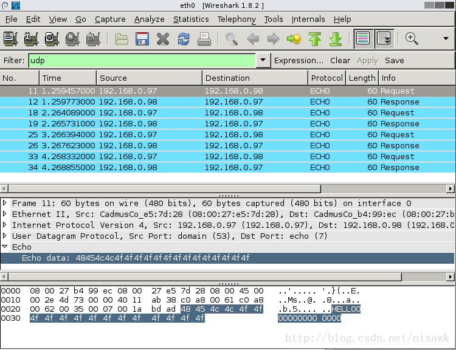Jump to first packet arrow icon
This screenshot has width=456, height=350.
pos(315,39)
